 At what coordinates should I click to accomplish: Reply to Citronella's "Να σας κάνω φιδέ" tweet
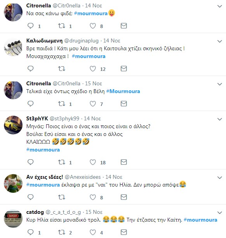click(30, 26)
